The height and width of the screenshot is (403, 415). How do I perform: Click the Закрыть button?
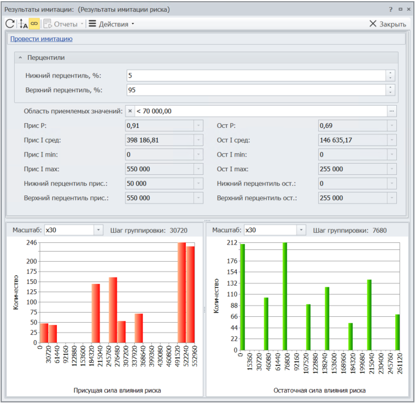[x=387, y=24]
